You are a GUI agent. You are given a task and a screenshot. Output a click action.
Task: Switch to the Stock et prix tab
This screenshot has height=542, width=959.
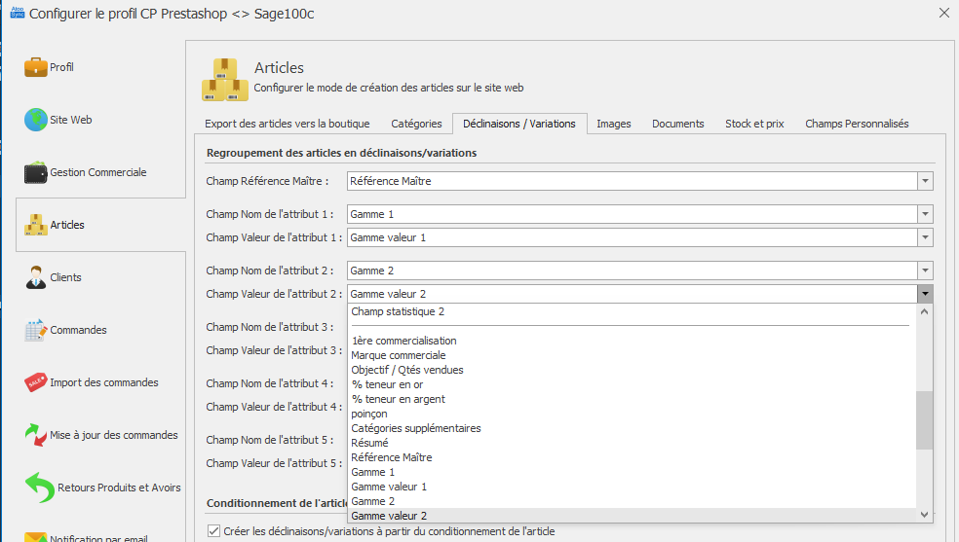click(754, 124)
